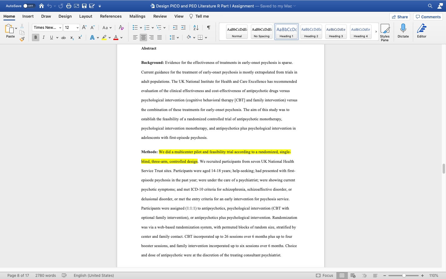Increase font size with large A
The width and height of the screenshot is (446, 279).
[84, 28]
